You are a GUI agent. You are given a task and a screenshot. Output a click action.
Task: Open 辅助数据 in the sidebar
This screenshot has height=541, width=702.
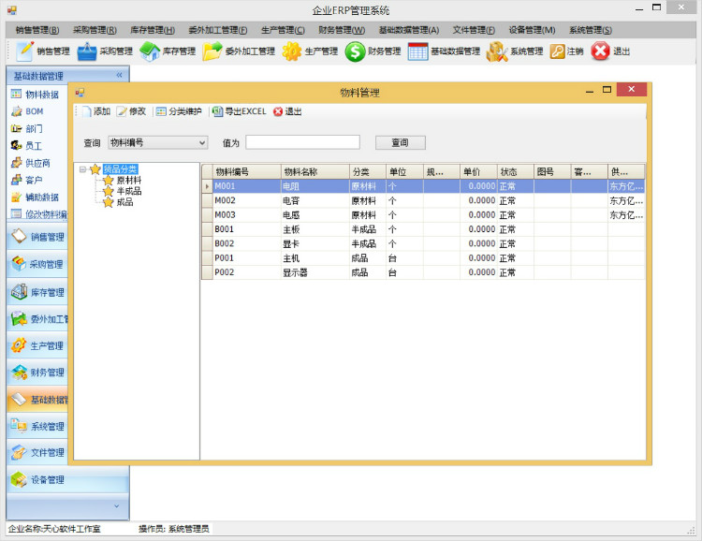point(36,197)
